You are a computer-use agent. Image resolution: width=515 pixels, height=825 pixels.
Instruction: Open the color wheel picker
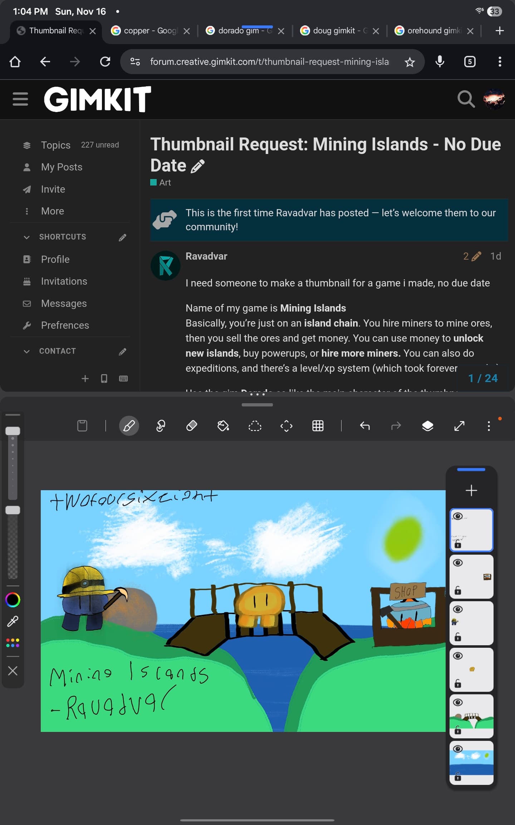[13, 600]
